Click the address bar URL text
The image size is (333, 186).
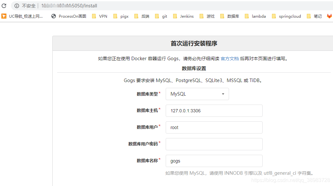69,6
